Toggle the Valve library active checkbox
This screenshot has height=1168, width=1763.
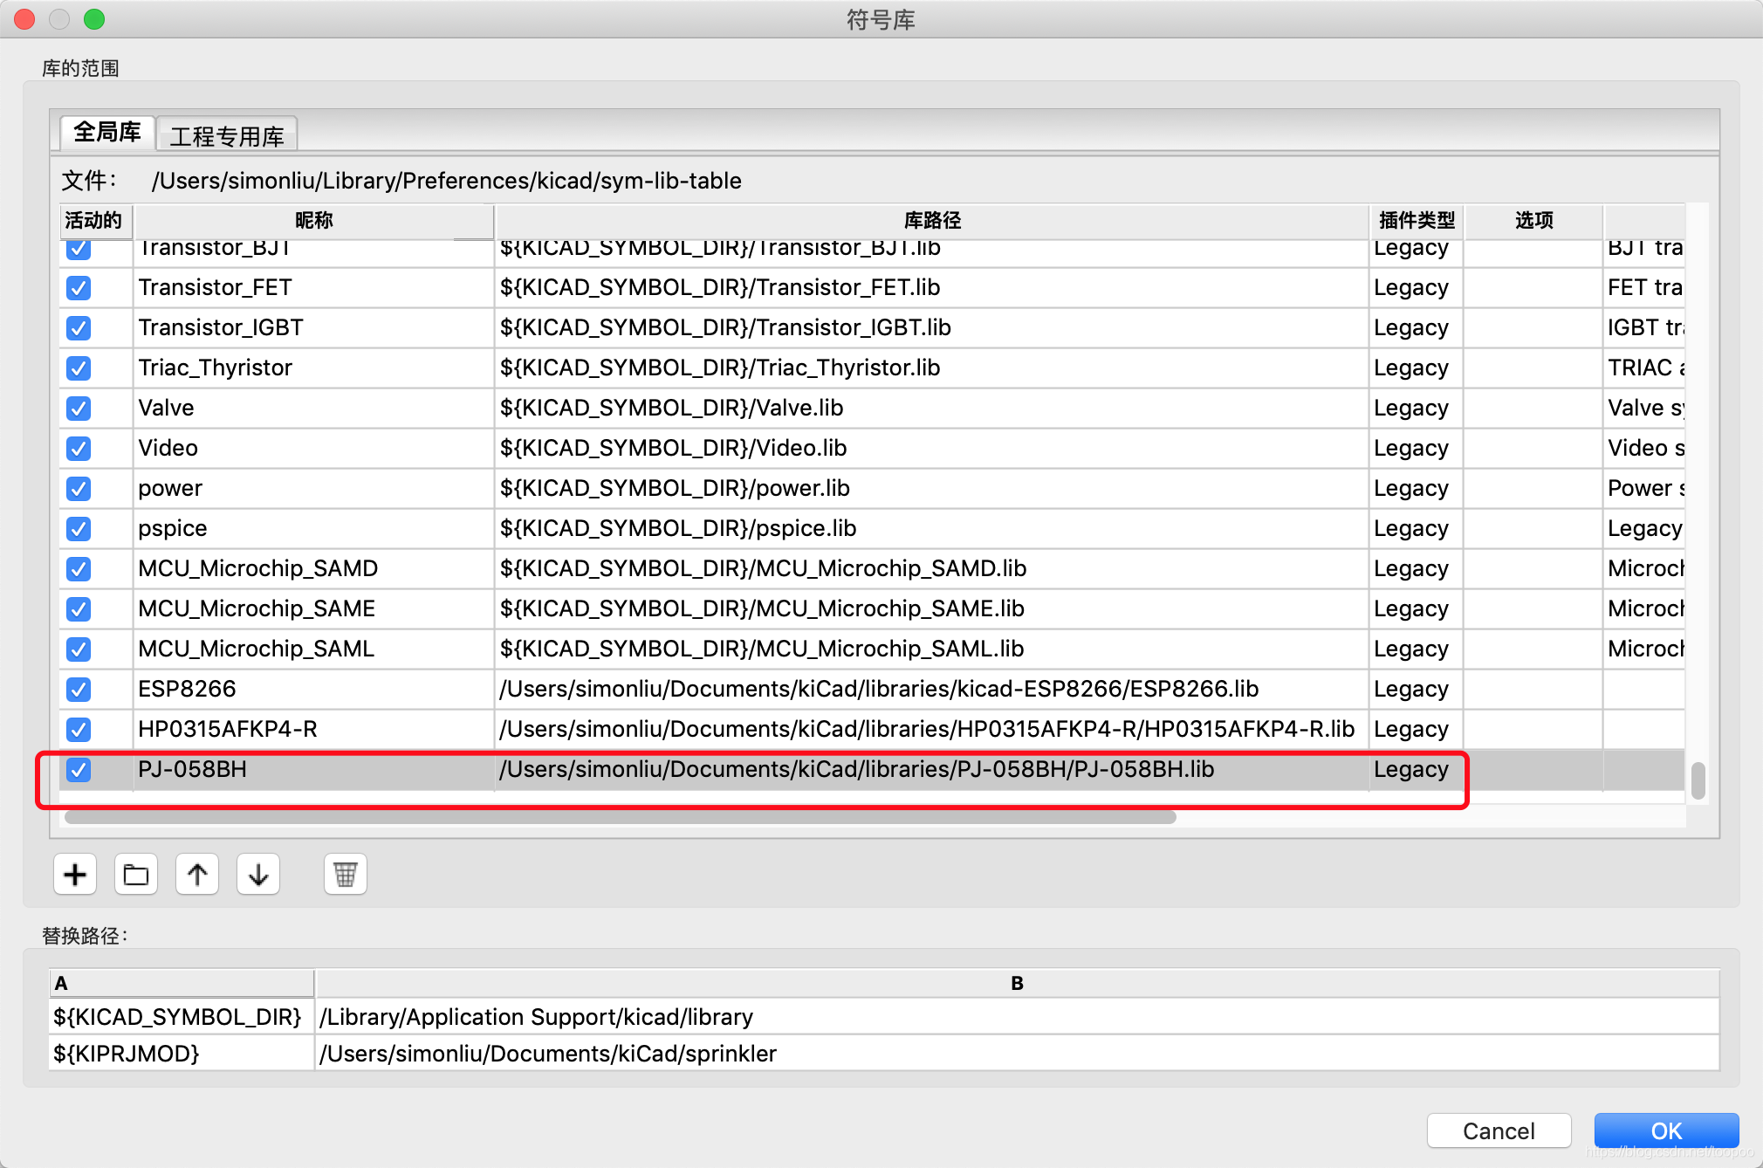(x=79, y=408)
